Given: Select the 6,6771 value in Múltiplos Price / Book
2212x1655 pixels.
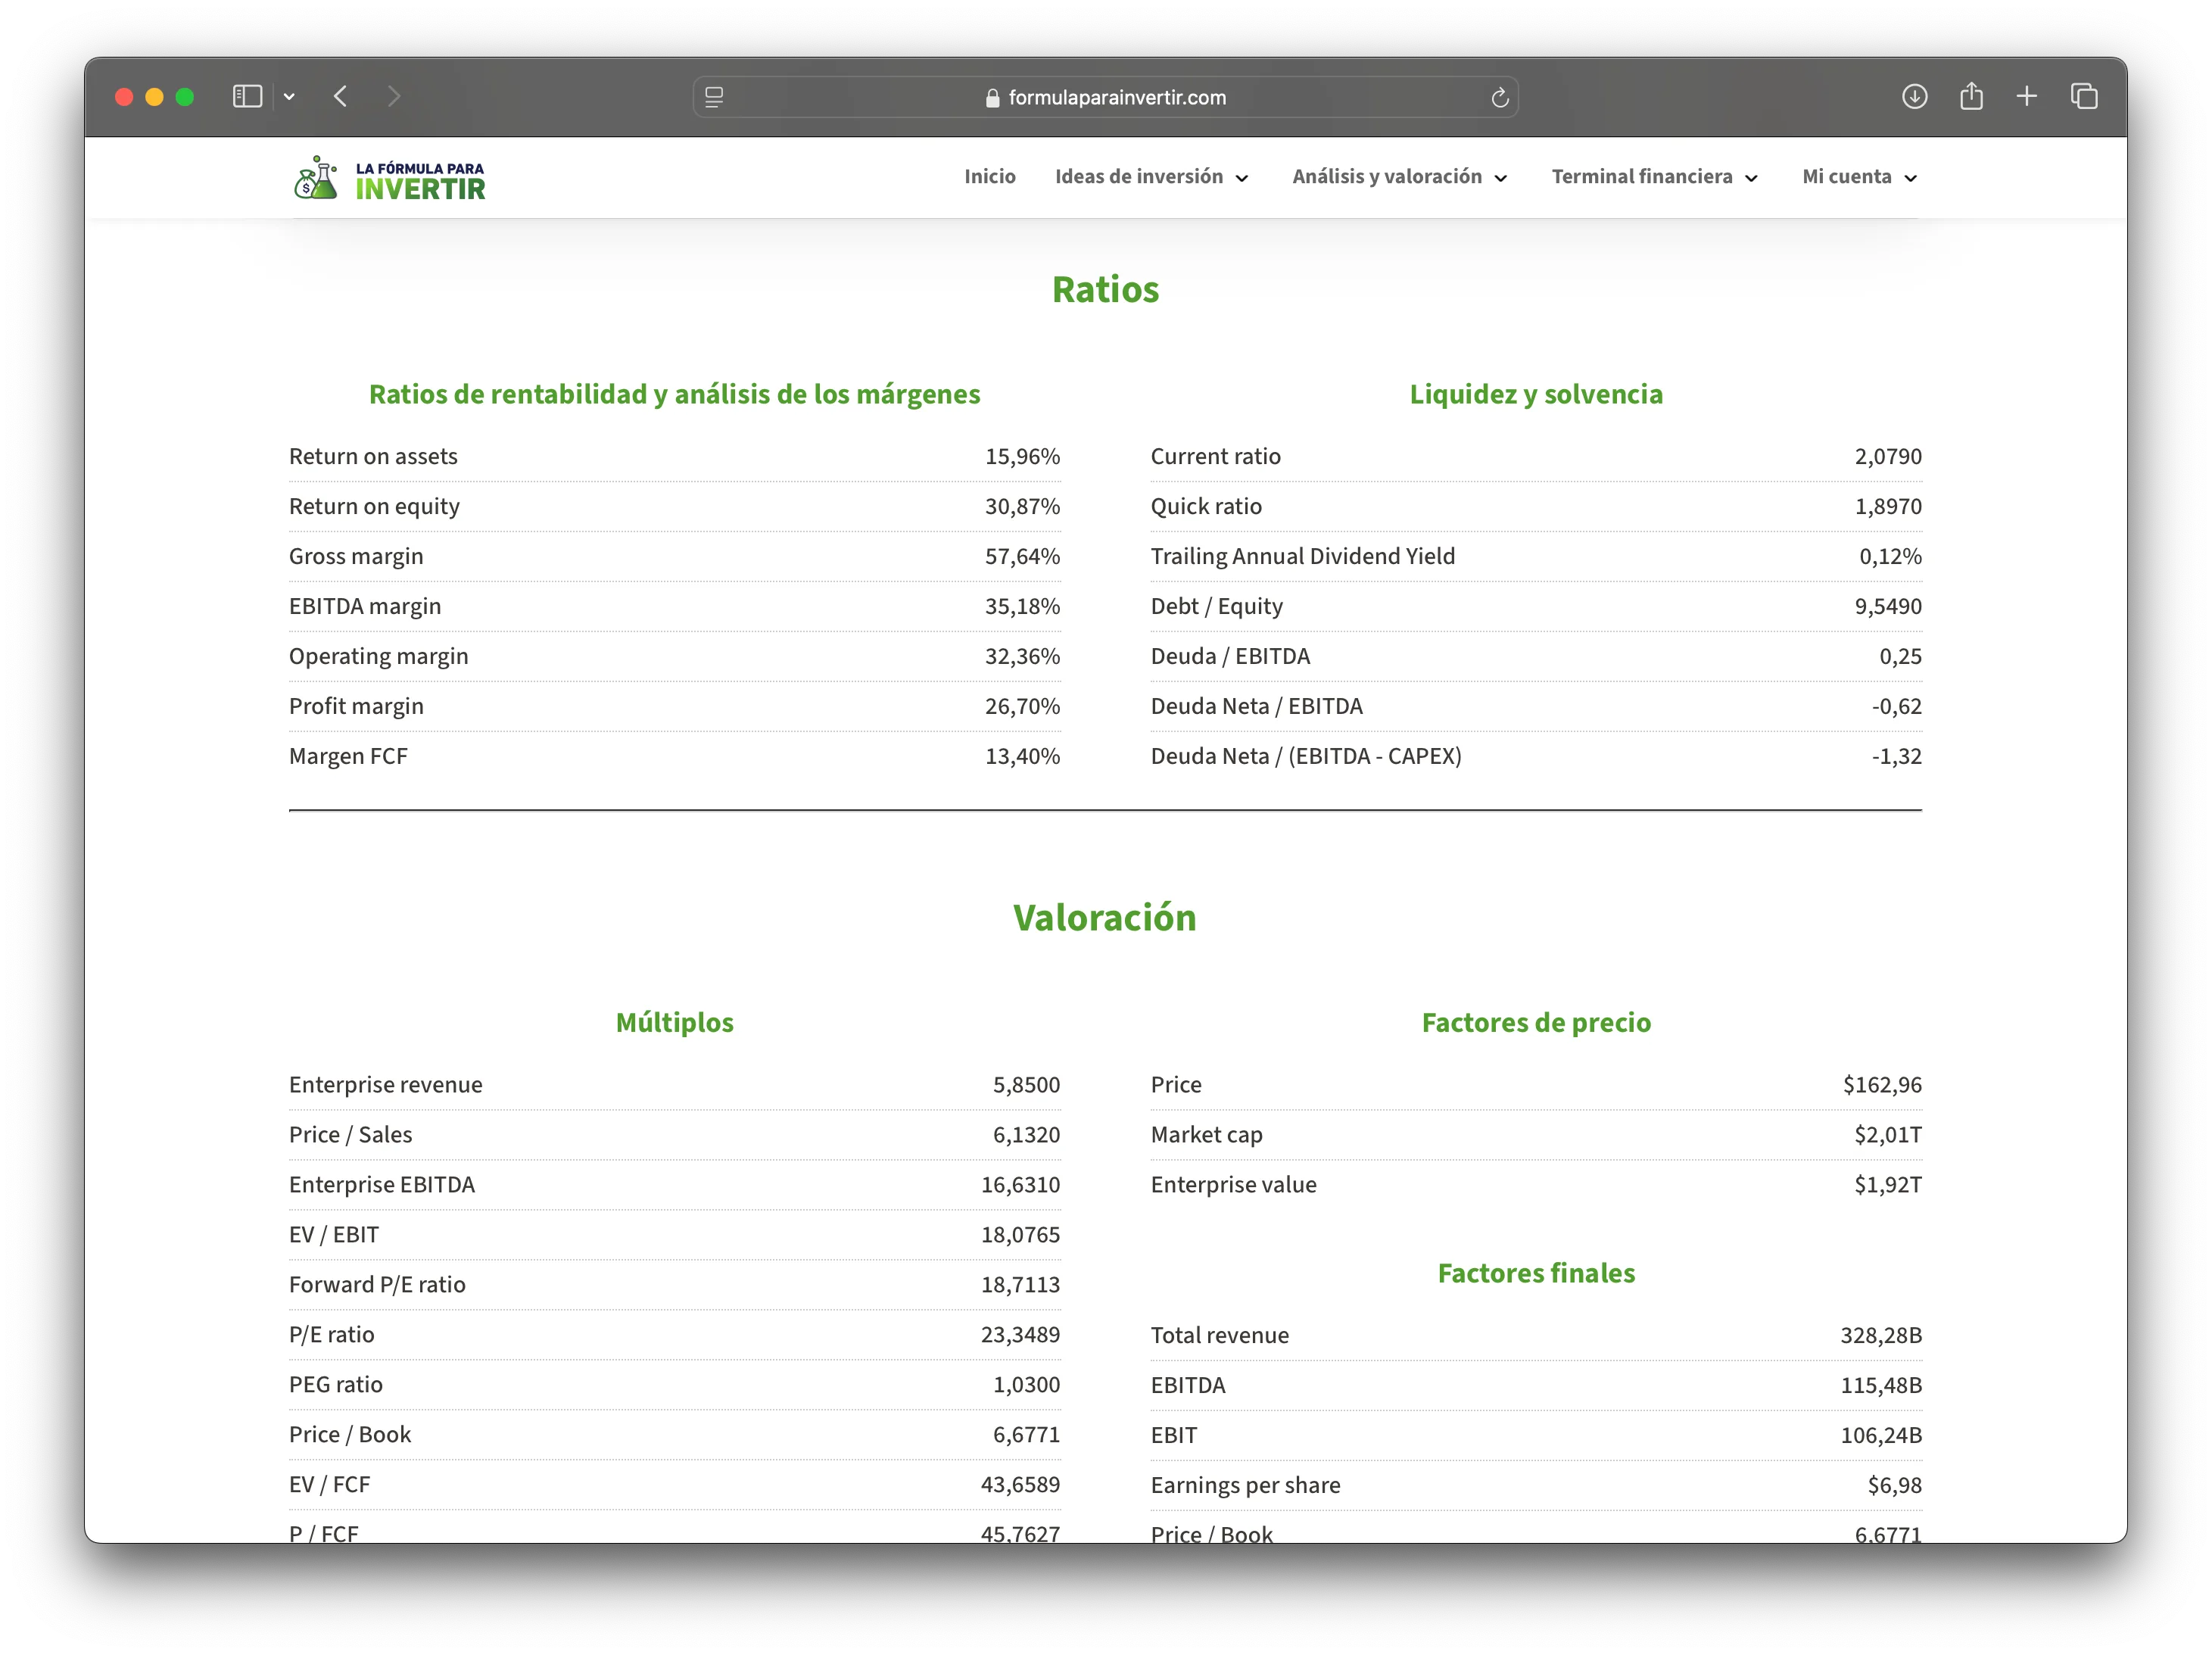Looking at the screenshot, I should 1026,1434.
